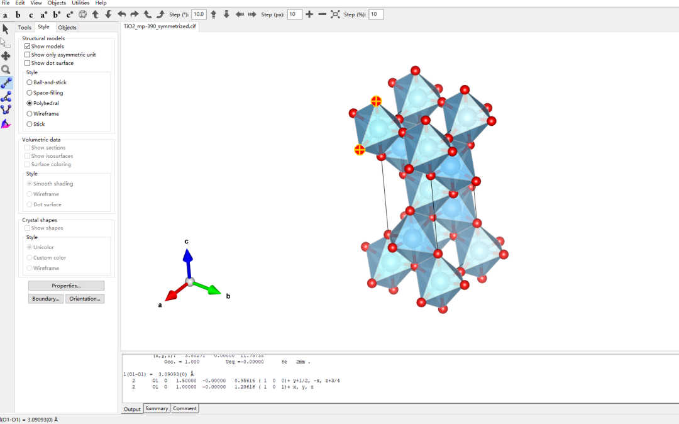Screen dimensions: 679x424
Task: Enable Show only asymmetric unit
Action: [28, 55]
